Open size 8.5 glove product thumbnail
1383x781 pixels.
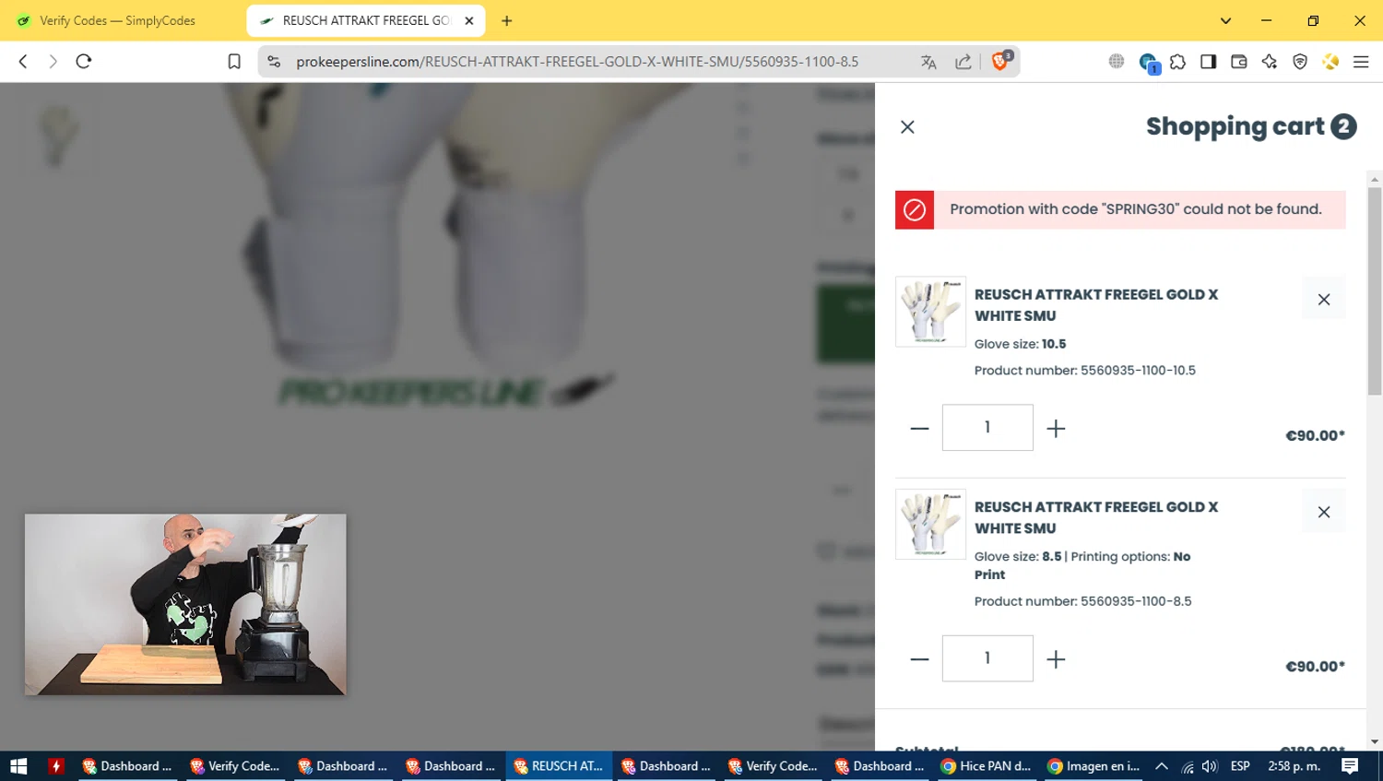coord(930,524)
